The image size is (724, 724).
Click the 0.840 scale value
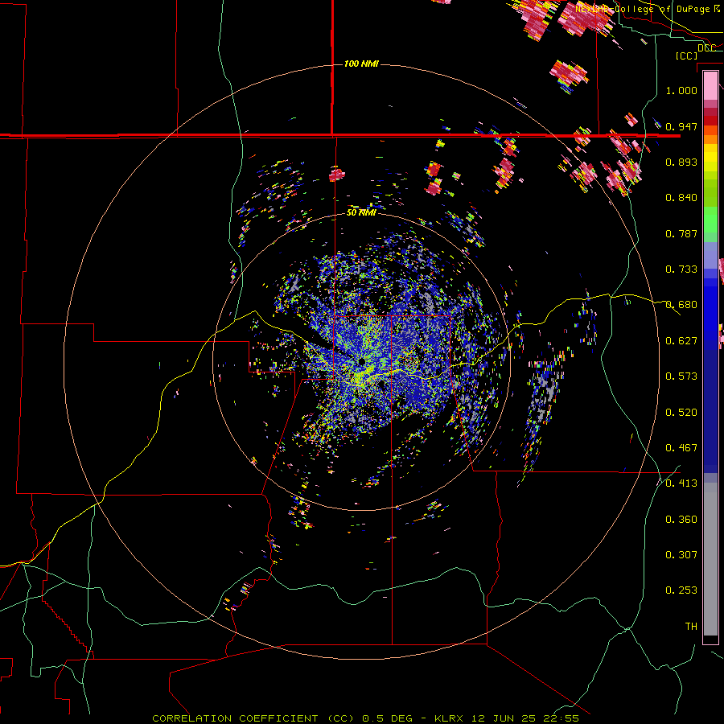[681, 198]
